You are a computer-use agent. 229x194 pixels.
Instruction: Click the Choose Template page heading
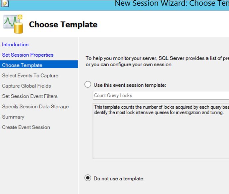pos(63,24)
